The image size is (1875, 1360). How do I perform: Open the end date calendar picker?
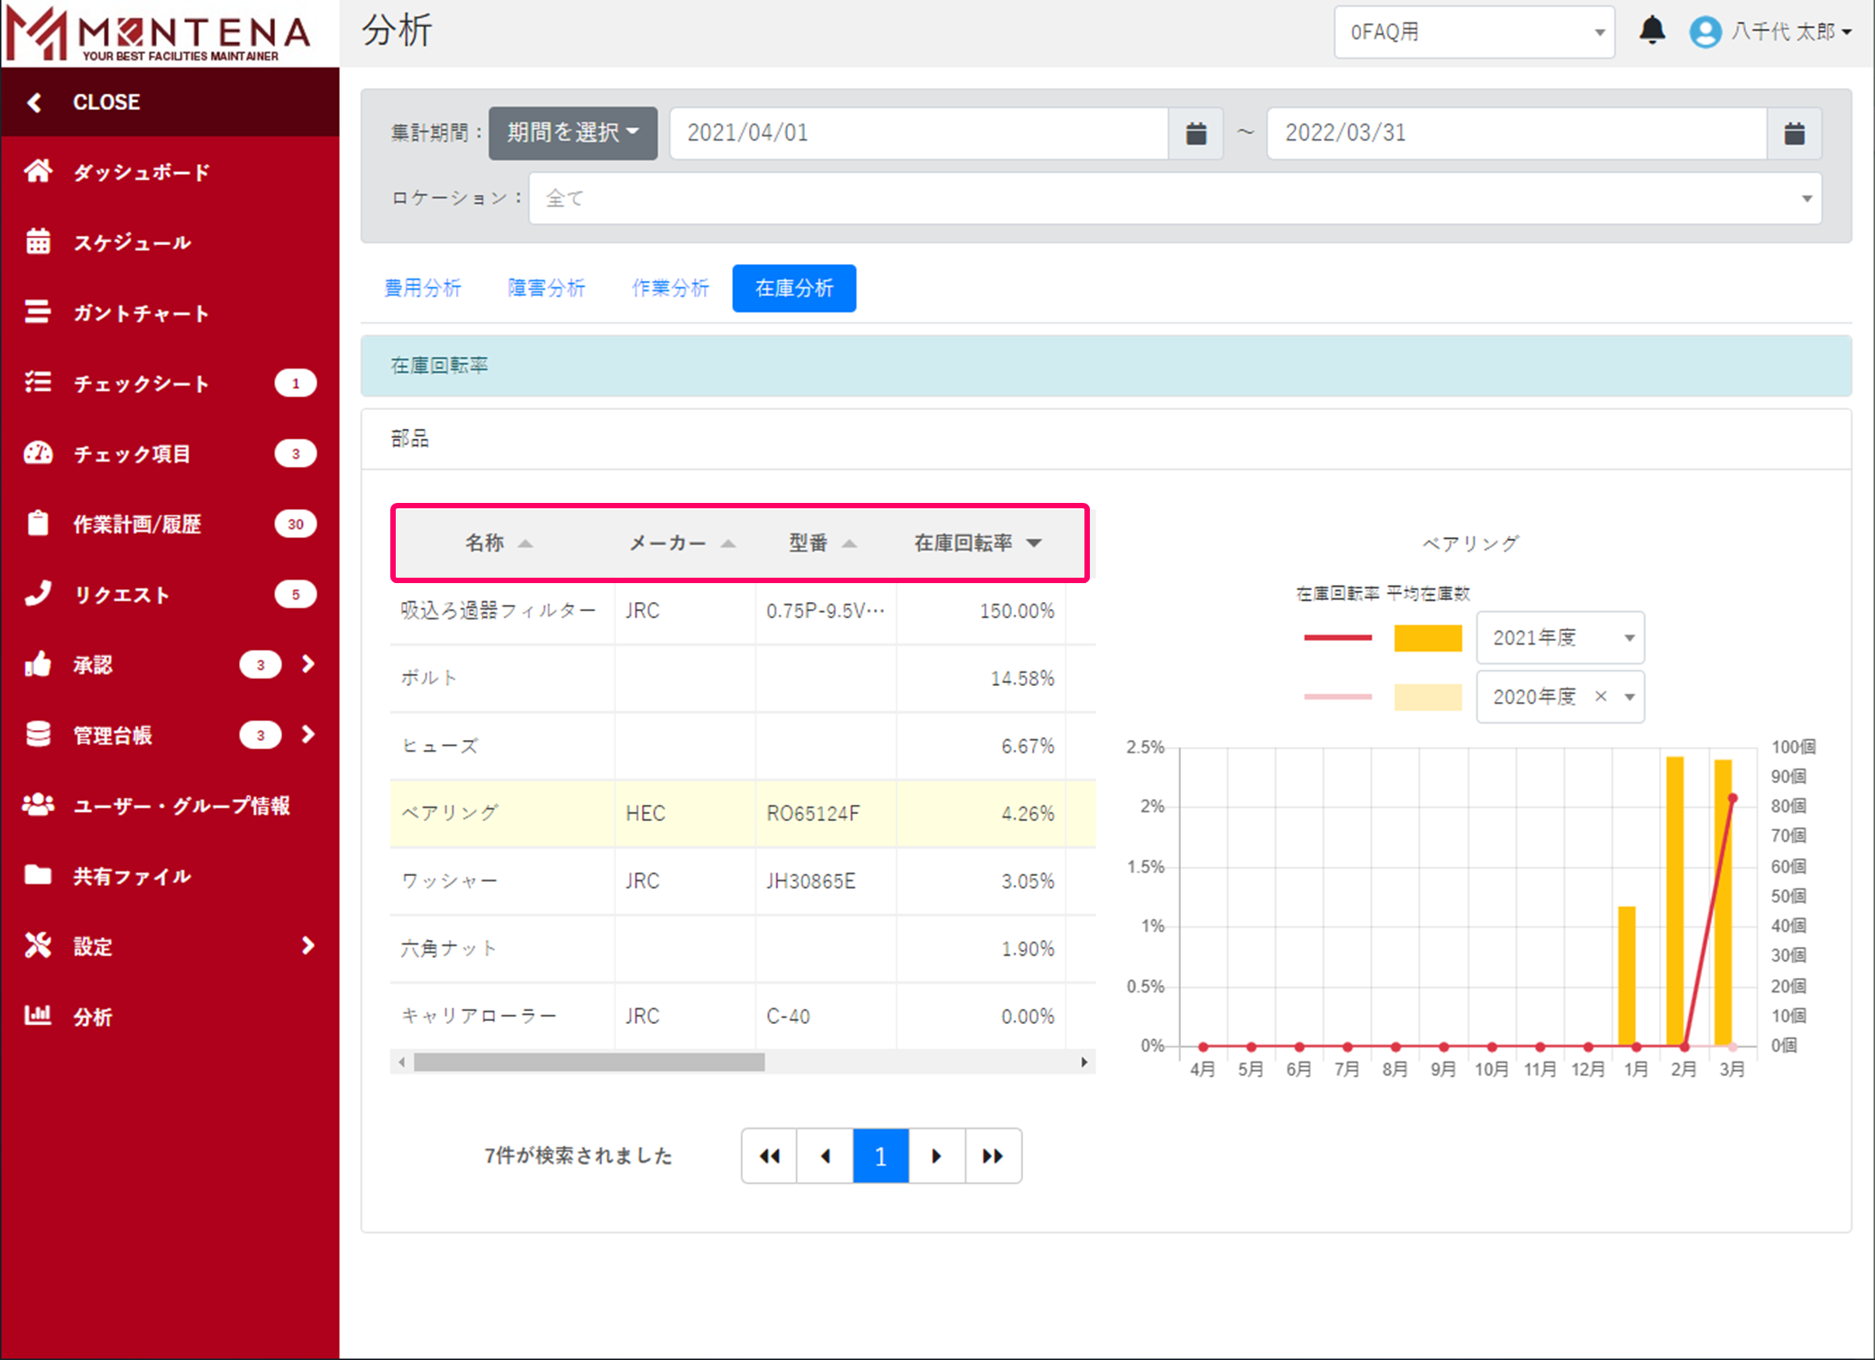(1794, 133)
